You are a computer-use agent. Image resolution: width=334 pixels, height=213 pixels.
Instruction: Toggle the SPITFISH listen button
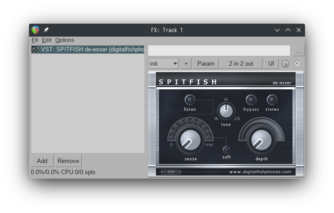(x=190, y=100)
